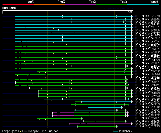The height and width of the screenshot is (133, 161).
Task: Select the UniRef100_C1FFP3 label
Action: click(x=147, y=126)
